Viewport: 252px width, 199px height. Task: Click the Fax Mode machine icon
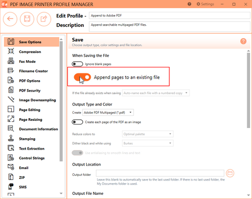coord(11,61)
